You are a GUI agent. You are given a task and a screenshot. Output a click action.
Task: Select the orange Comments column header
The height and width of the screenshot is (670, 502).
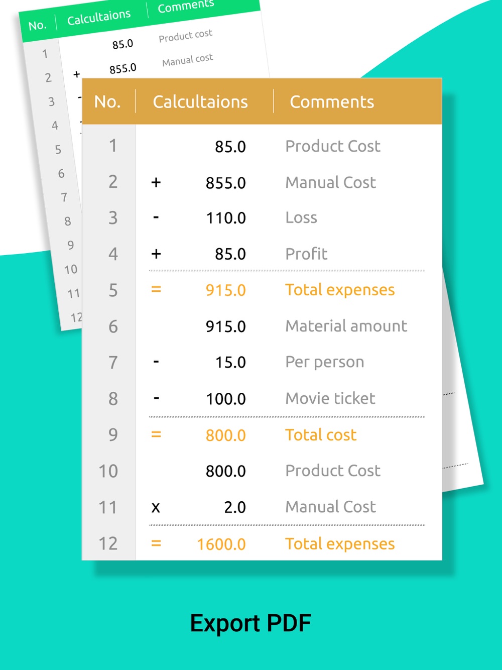point(332,102)
